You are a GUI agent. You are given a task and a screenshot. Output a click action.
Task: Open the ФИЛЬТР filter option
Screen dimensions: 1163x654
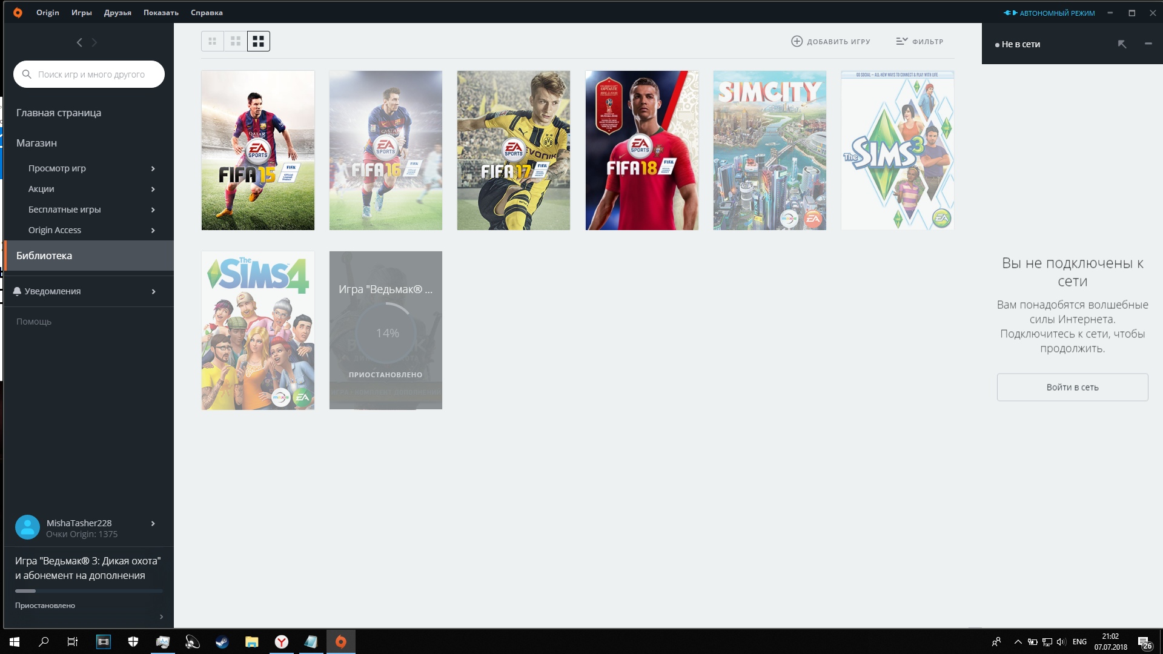click(x=919, y=41)
